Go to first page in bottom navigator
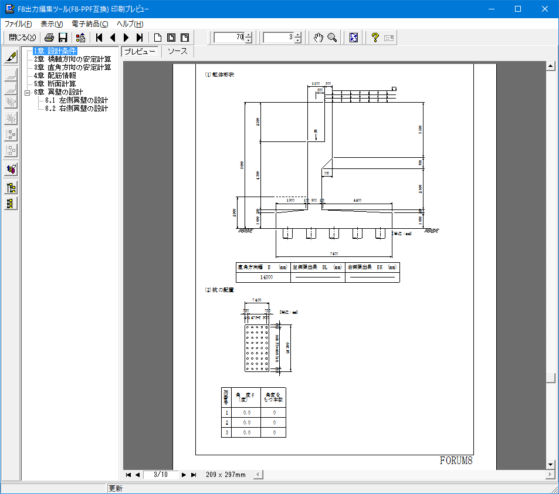 coord(128,475)
